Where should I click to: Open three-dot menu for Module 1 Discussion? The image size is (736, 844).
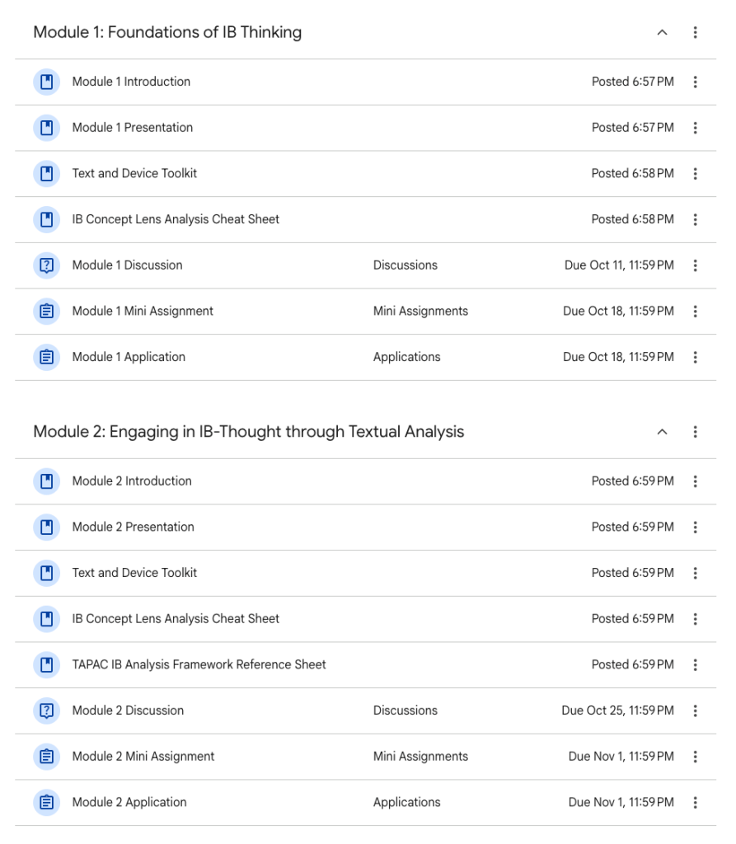tap(695, 265)
